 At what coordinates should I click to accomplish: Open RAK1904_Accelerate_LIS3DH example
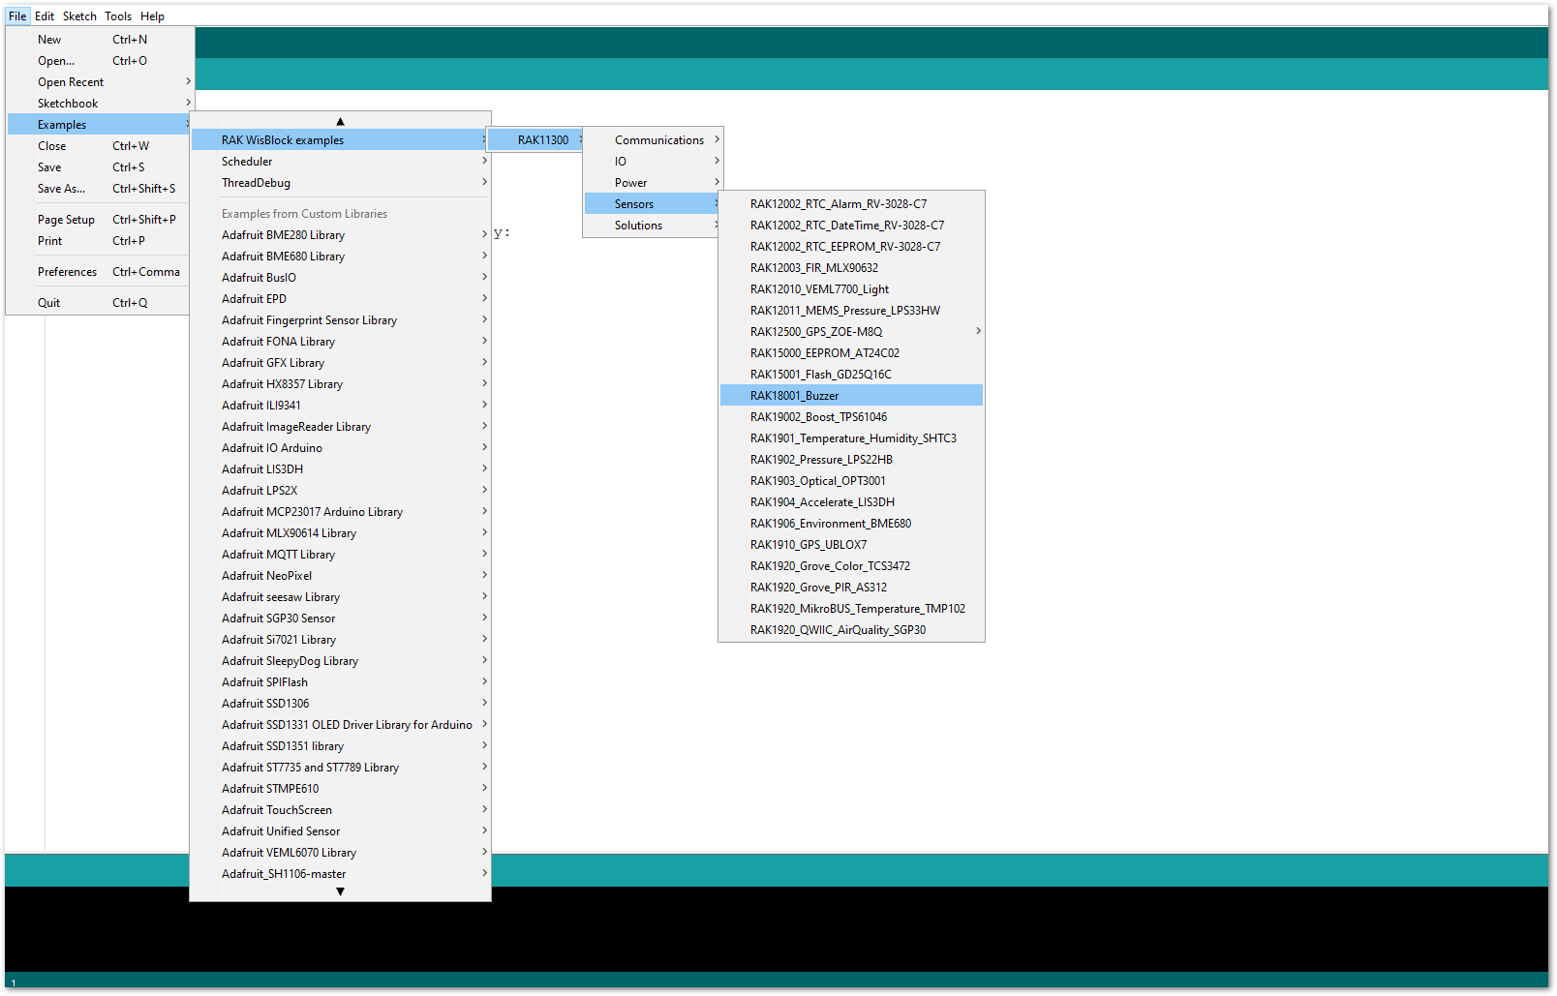[851, 502]
